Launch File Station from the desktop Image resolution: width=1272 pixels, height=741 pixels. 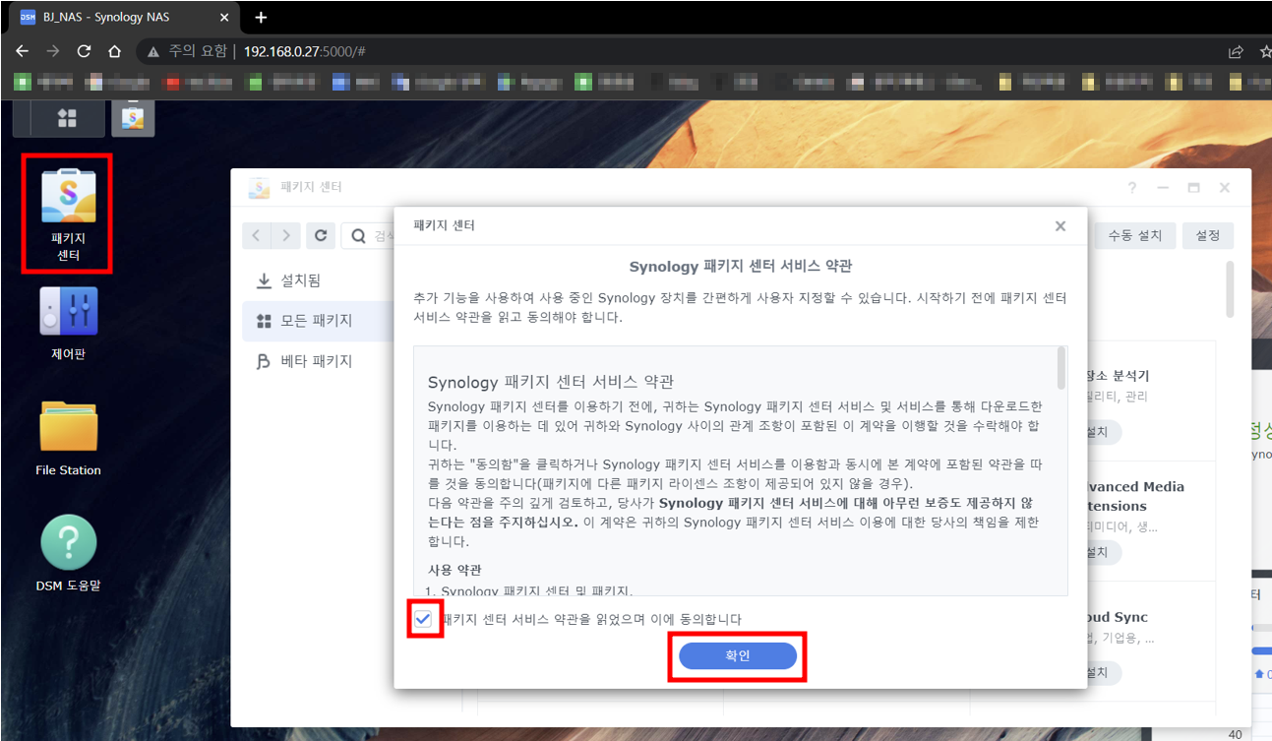tap(68, 439)
